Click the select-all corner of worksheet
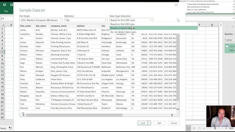The image size is (235, 132). point(3,25)
